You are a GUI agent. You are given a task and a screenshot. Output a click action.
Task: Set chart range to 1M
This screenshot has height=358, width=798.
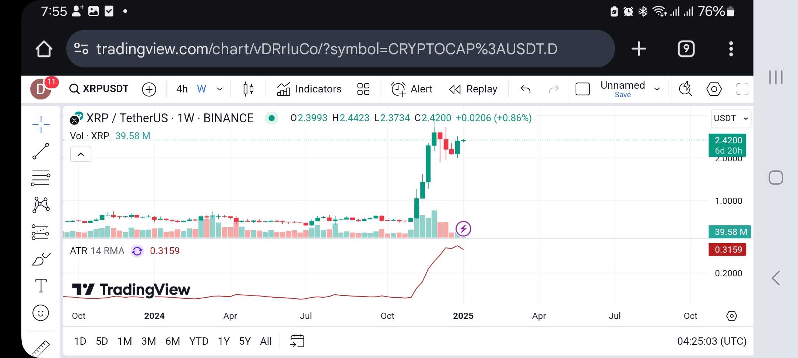[124, 341]
